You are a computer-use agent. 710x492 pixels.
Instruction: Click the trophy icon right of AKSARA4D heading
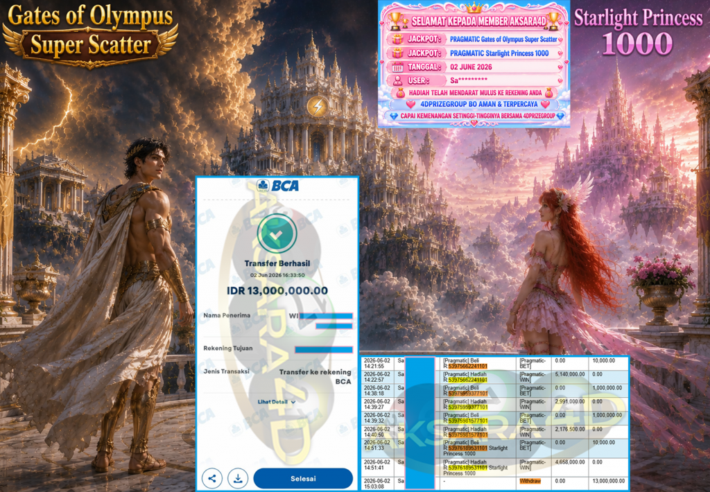coord(553,20)
